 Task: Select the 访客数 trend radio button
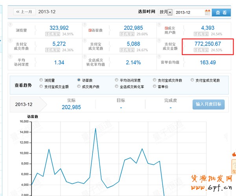click(79, 80)
